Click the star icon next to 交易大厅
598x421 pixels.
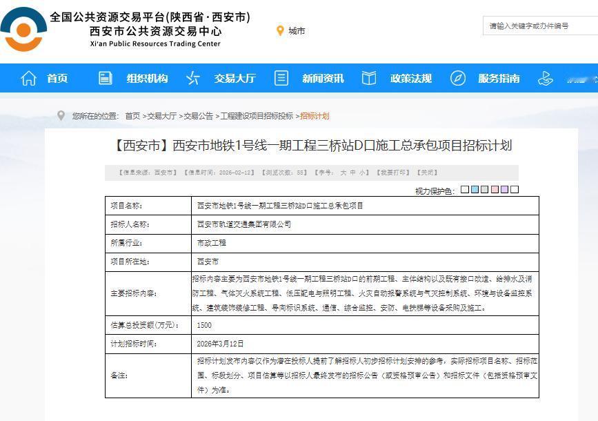coord(192,78)
